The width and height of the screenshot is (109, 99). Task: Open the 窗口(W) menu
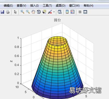[x=74, y=6]
